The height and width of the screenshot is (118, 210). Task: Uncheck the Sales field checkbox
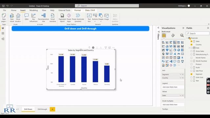[191, 41]
